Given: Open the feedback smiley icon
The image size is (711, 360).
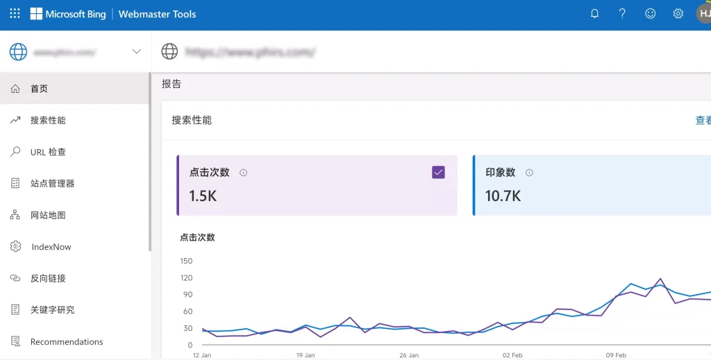Looking at the screenshot, I should pyautogui.click(x=650, y=14).
